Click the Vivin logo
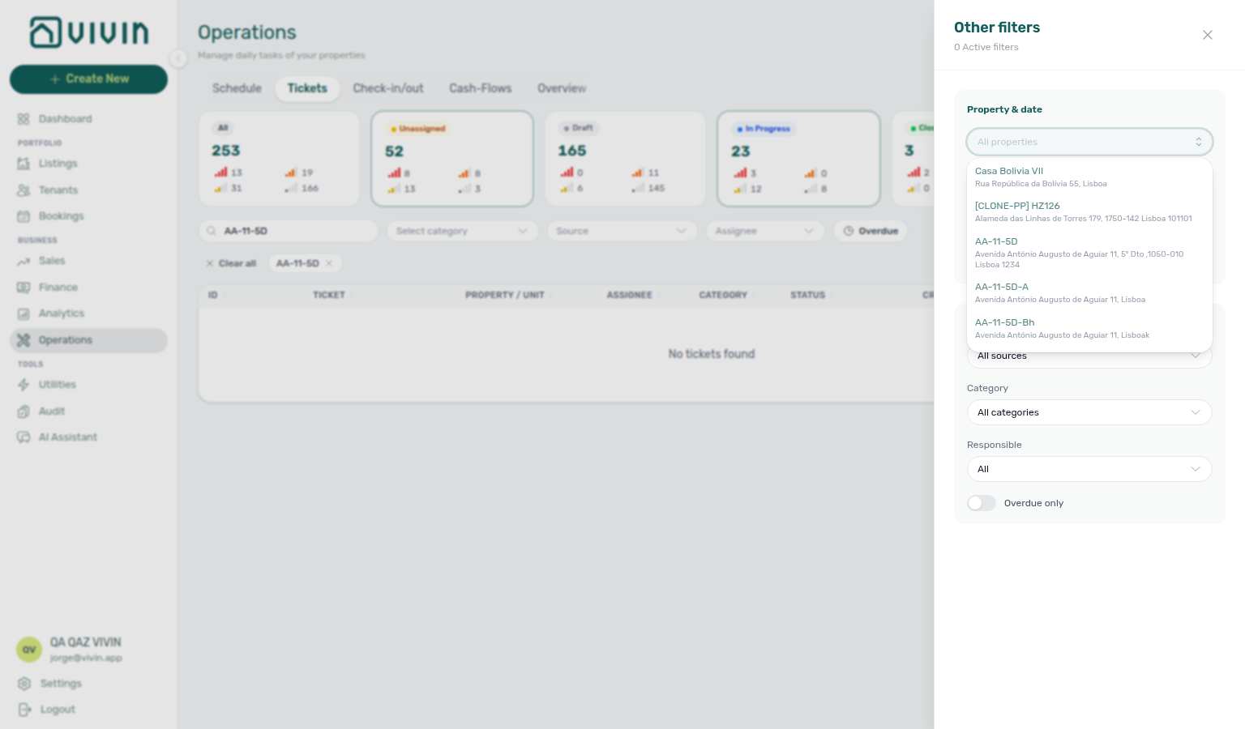 pyautogui.click(x=89, y=32)
